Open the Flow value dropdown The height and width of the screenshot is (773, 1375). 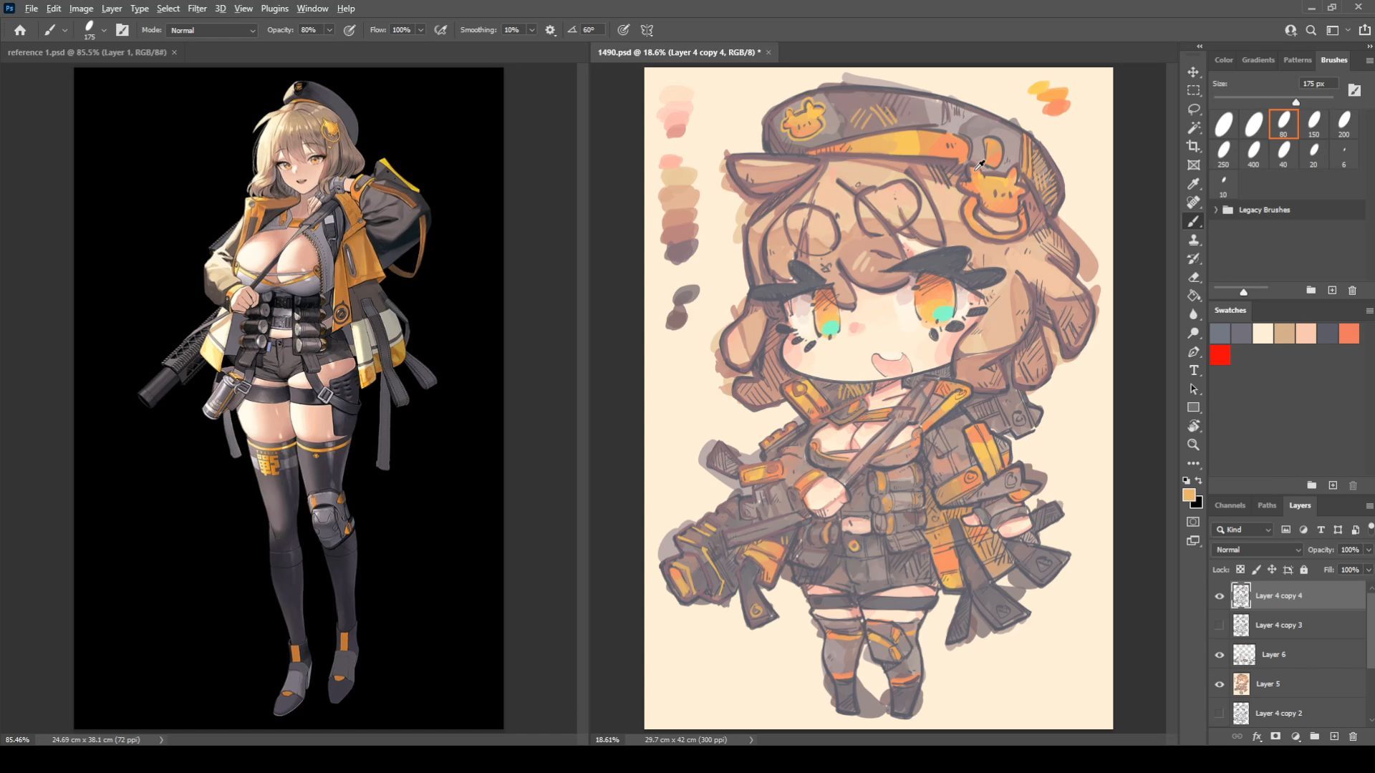pos(420,30)
